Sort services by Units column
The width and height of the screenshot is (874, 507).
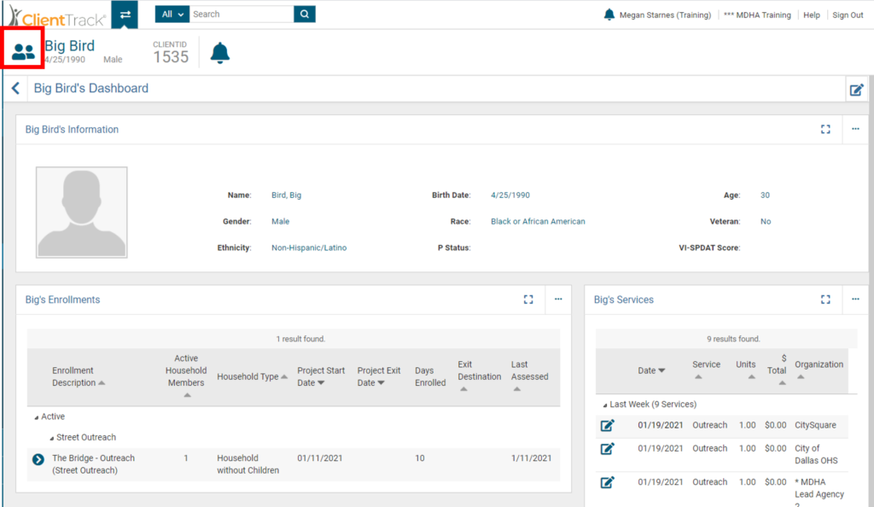[x=746, y=370]
